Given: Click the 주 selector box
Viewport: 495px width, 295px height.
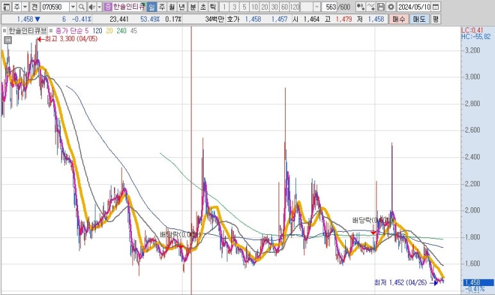Looking at the screenshot, I should pyautogui.click(x=17, y=6).
